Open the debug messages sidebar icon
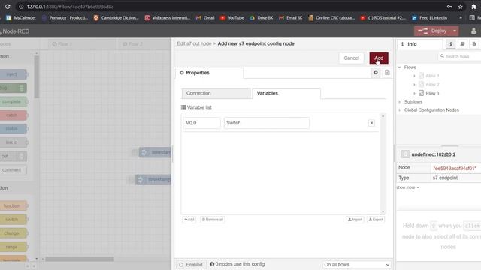This screenshot has width=481, height=270. pyautogui.click(x=474, y=44)
